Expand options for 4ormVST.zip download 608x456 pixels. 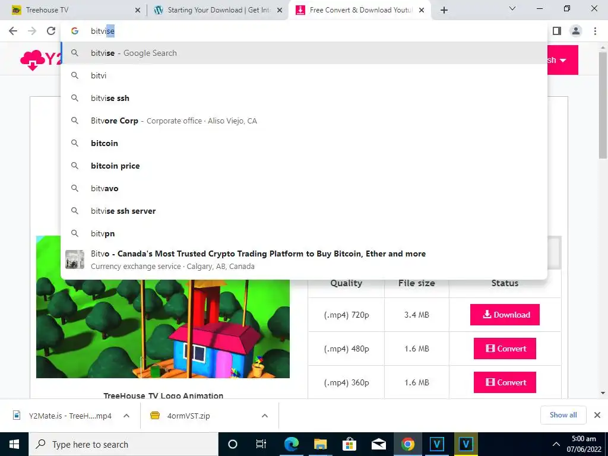[264, 416]
